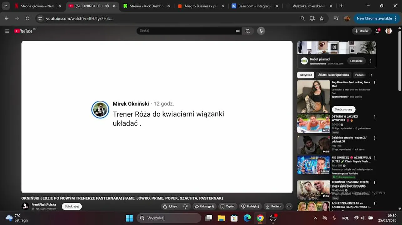Open options for Top Beauties ad
The image size is (402, 225).
(x=374, y=83)
